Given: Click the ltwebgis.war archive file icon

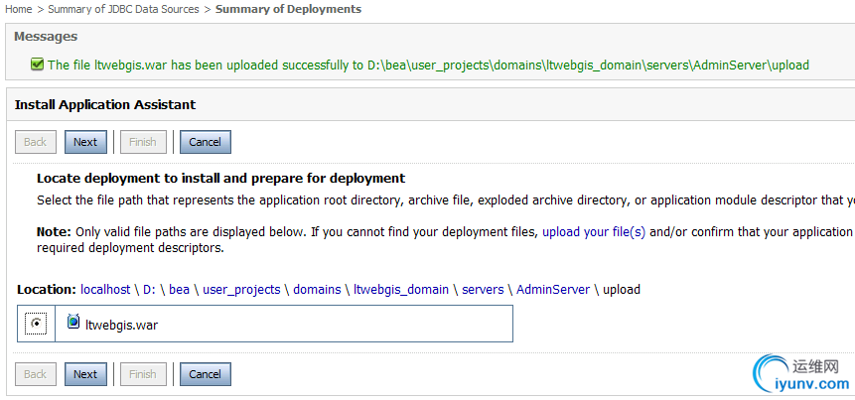Looking at the screenshot, I should 73,322.
